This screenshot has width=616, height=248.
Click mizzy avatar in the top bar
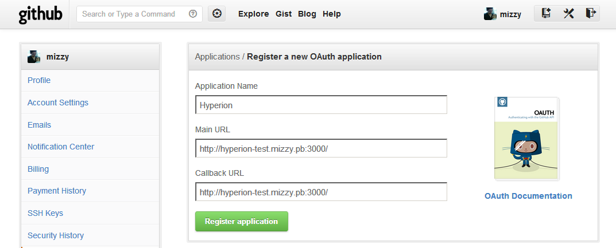pos(490,14)
